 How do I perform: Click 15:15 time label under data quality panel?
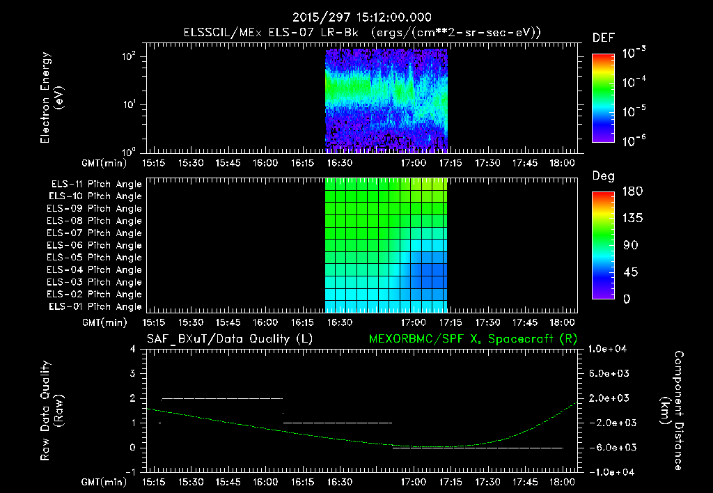point(154,482)
